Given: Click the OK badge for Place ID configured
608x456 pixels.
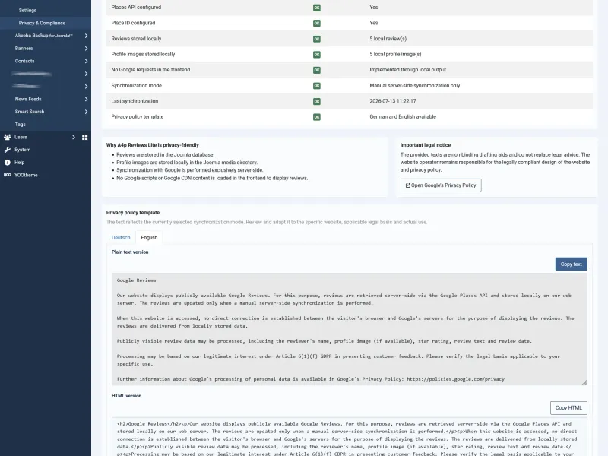Looking at the screenshot, I should [317, 23].
